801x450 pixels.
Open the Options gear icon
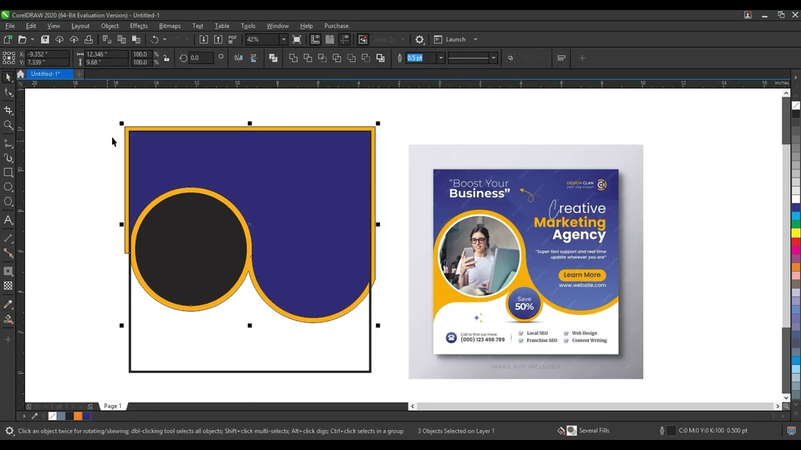click(x=419, y=39)
